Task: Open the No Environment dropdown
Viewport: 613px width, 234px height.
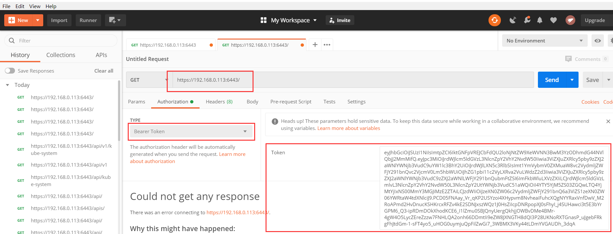Action: (x=544, y=41)
